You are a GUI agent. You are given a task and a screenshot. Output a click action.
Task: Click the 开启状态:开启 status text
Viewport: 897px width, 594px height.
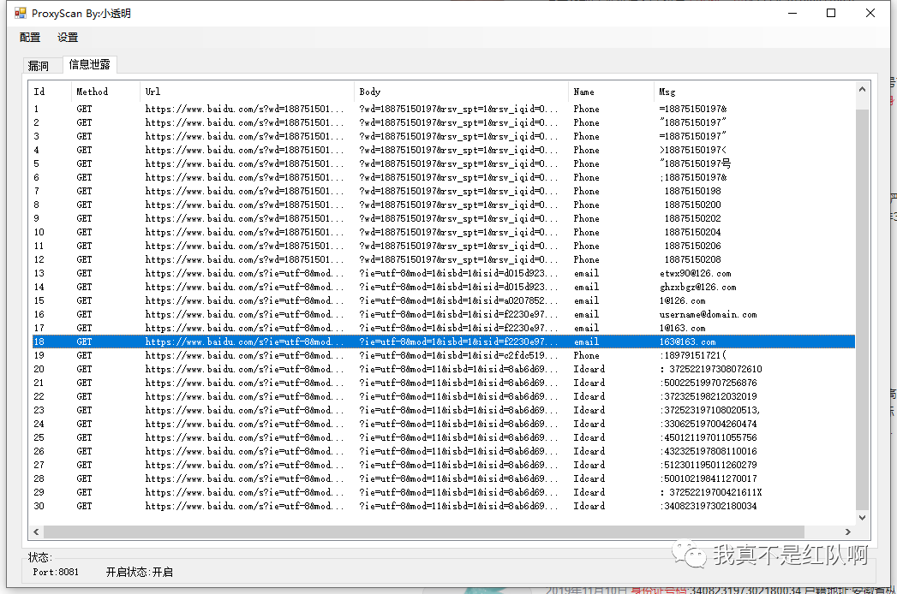tap(140, 573)
